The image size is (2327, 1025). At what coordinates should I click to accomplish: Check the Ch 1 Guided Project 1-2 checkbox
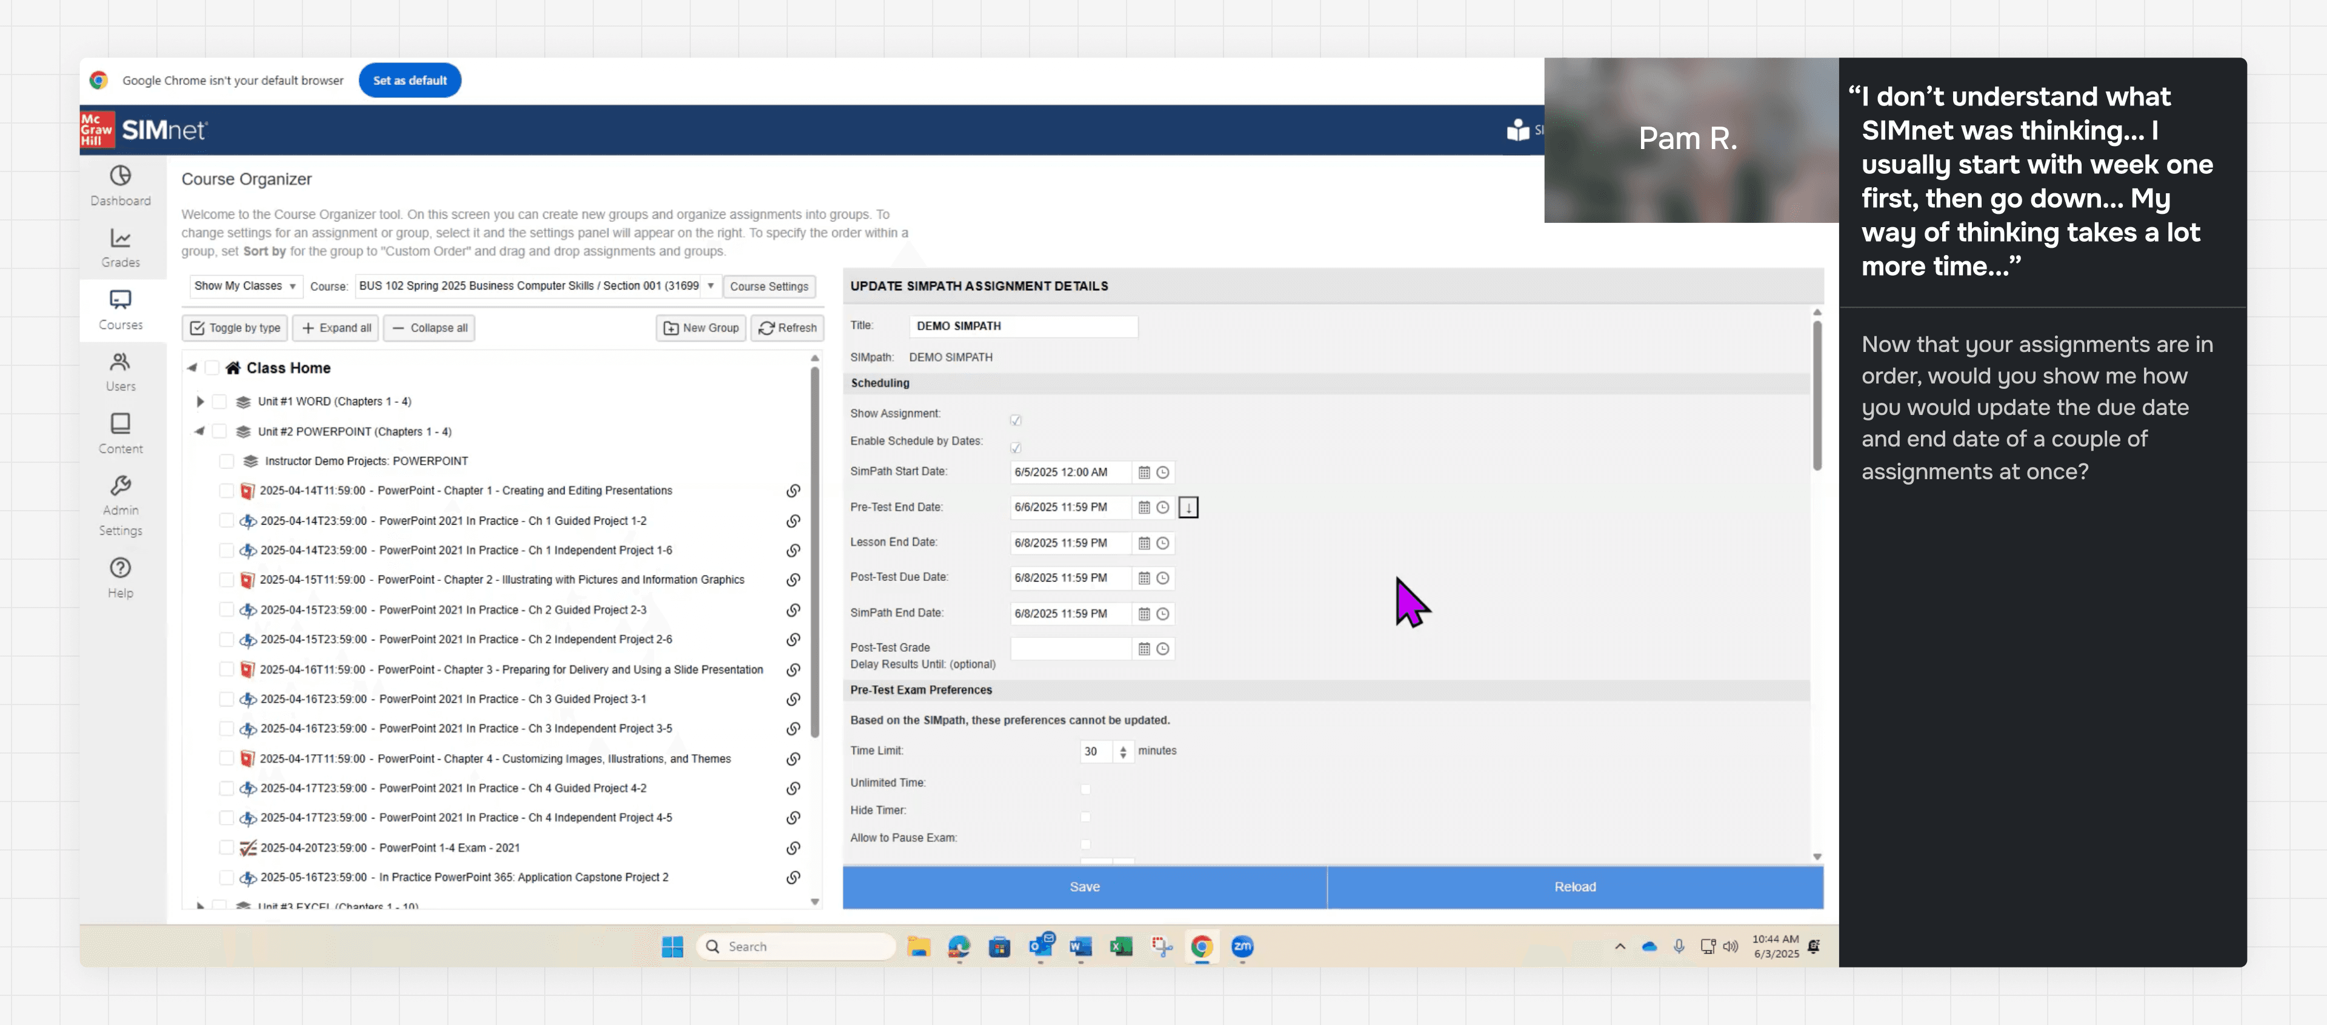point(227,521)
